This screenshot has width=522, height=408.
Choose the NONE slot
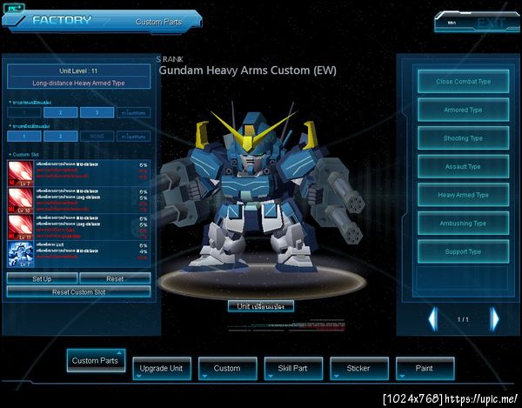[97, 136]
